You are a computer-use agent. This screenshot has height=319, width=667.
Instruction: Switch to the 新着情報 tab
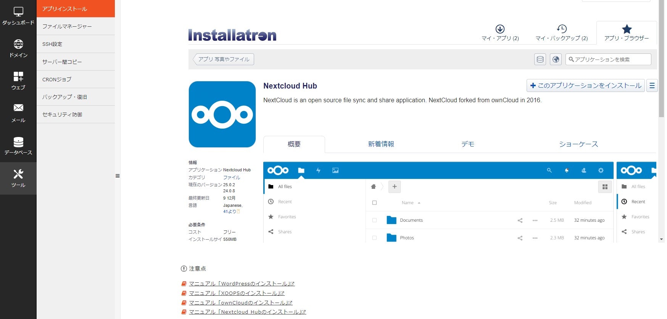(x=381, y=144)
